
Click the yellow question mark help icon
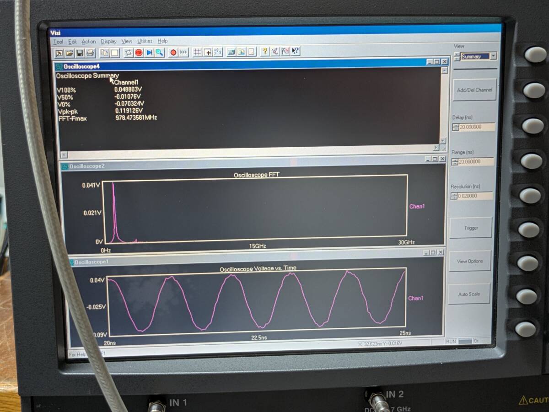tap(265, 52)
